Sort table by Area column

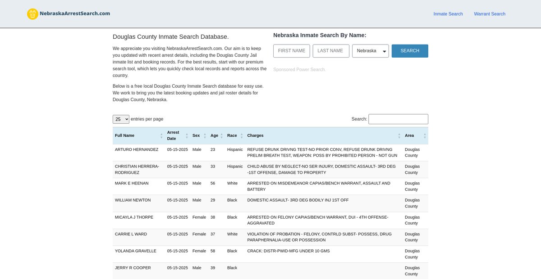tap(415, 135)
